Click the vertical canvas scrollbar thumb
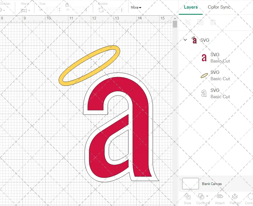 point(175,24)
